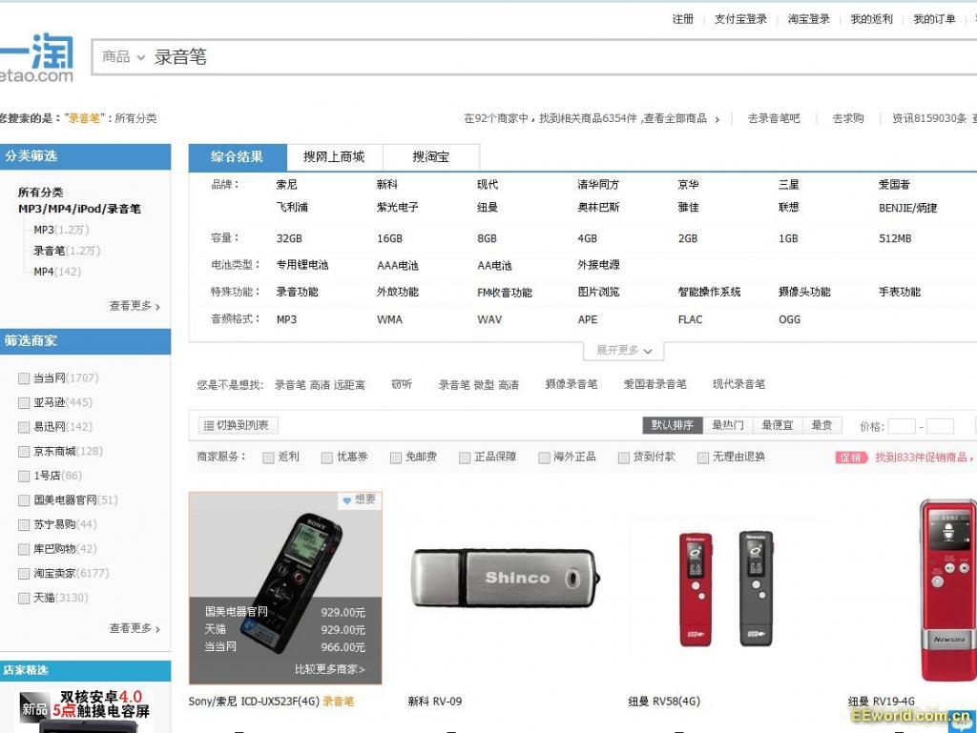Click the minimum price input field
This screenshot has width=977, height=733.
coord(902,426)
